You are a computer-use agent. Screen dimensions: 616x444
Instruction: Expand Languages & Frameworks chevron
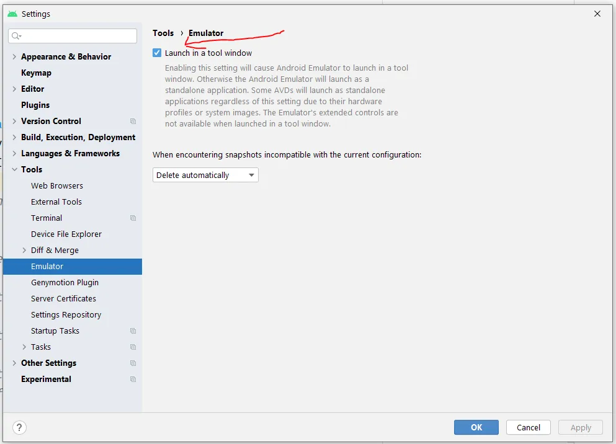[x=14, y=153]
